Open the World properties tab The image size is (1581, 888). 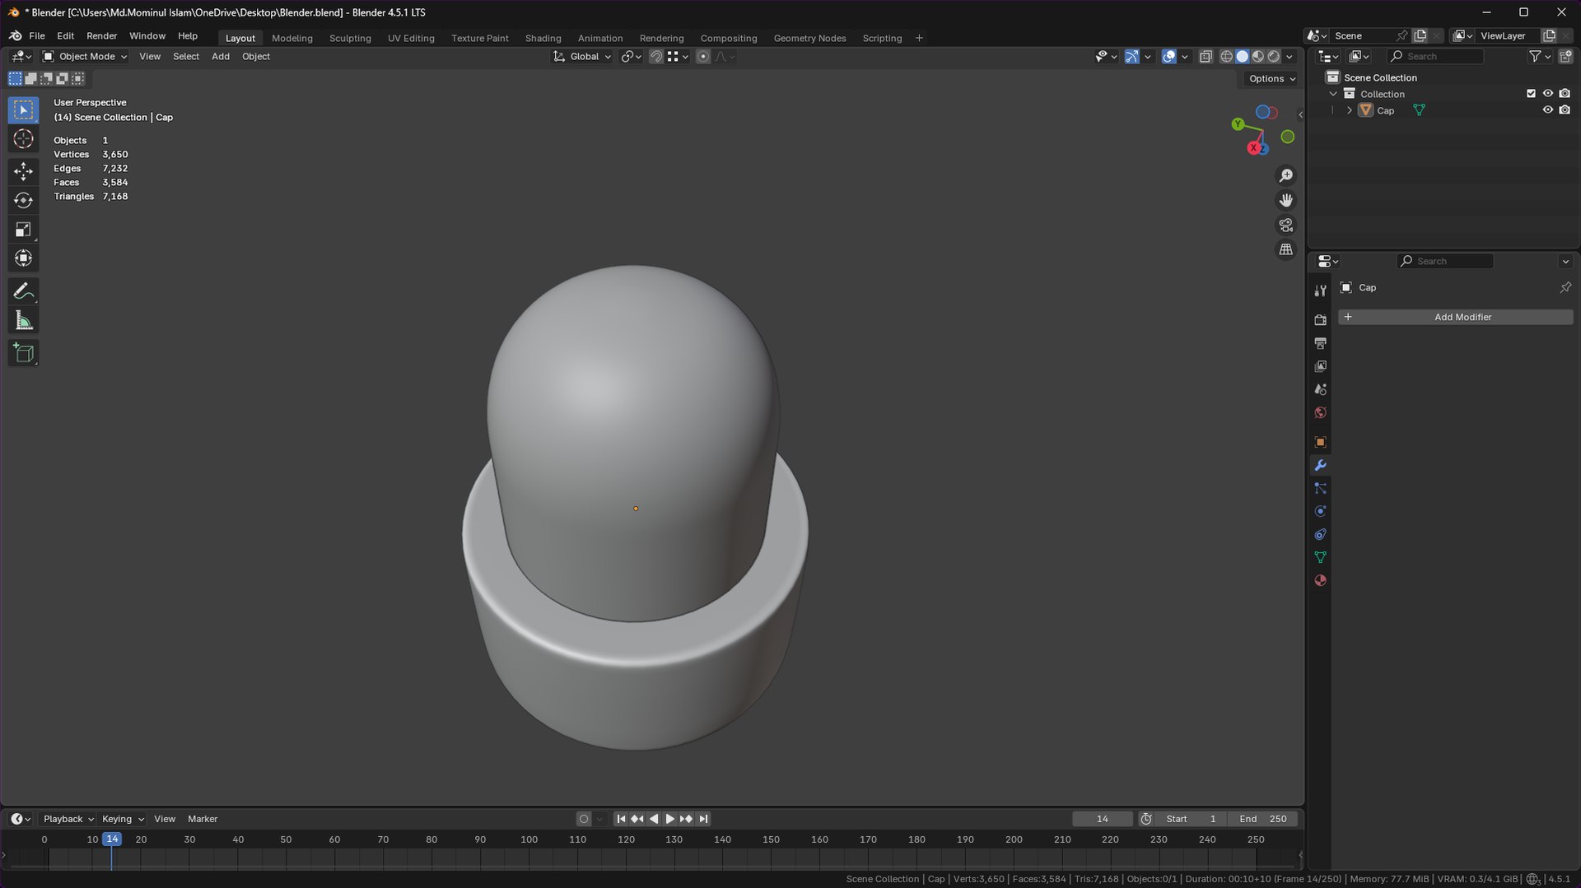pyautogui.click(x=1320, y=412)
